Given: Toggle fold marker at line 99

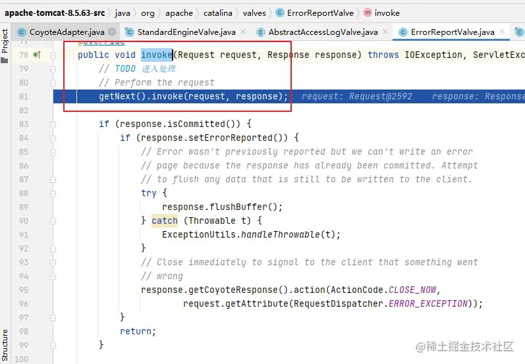Looking at the screenshot, I should (53, 346).
